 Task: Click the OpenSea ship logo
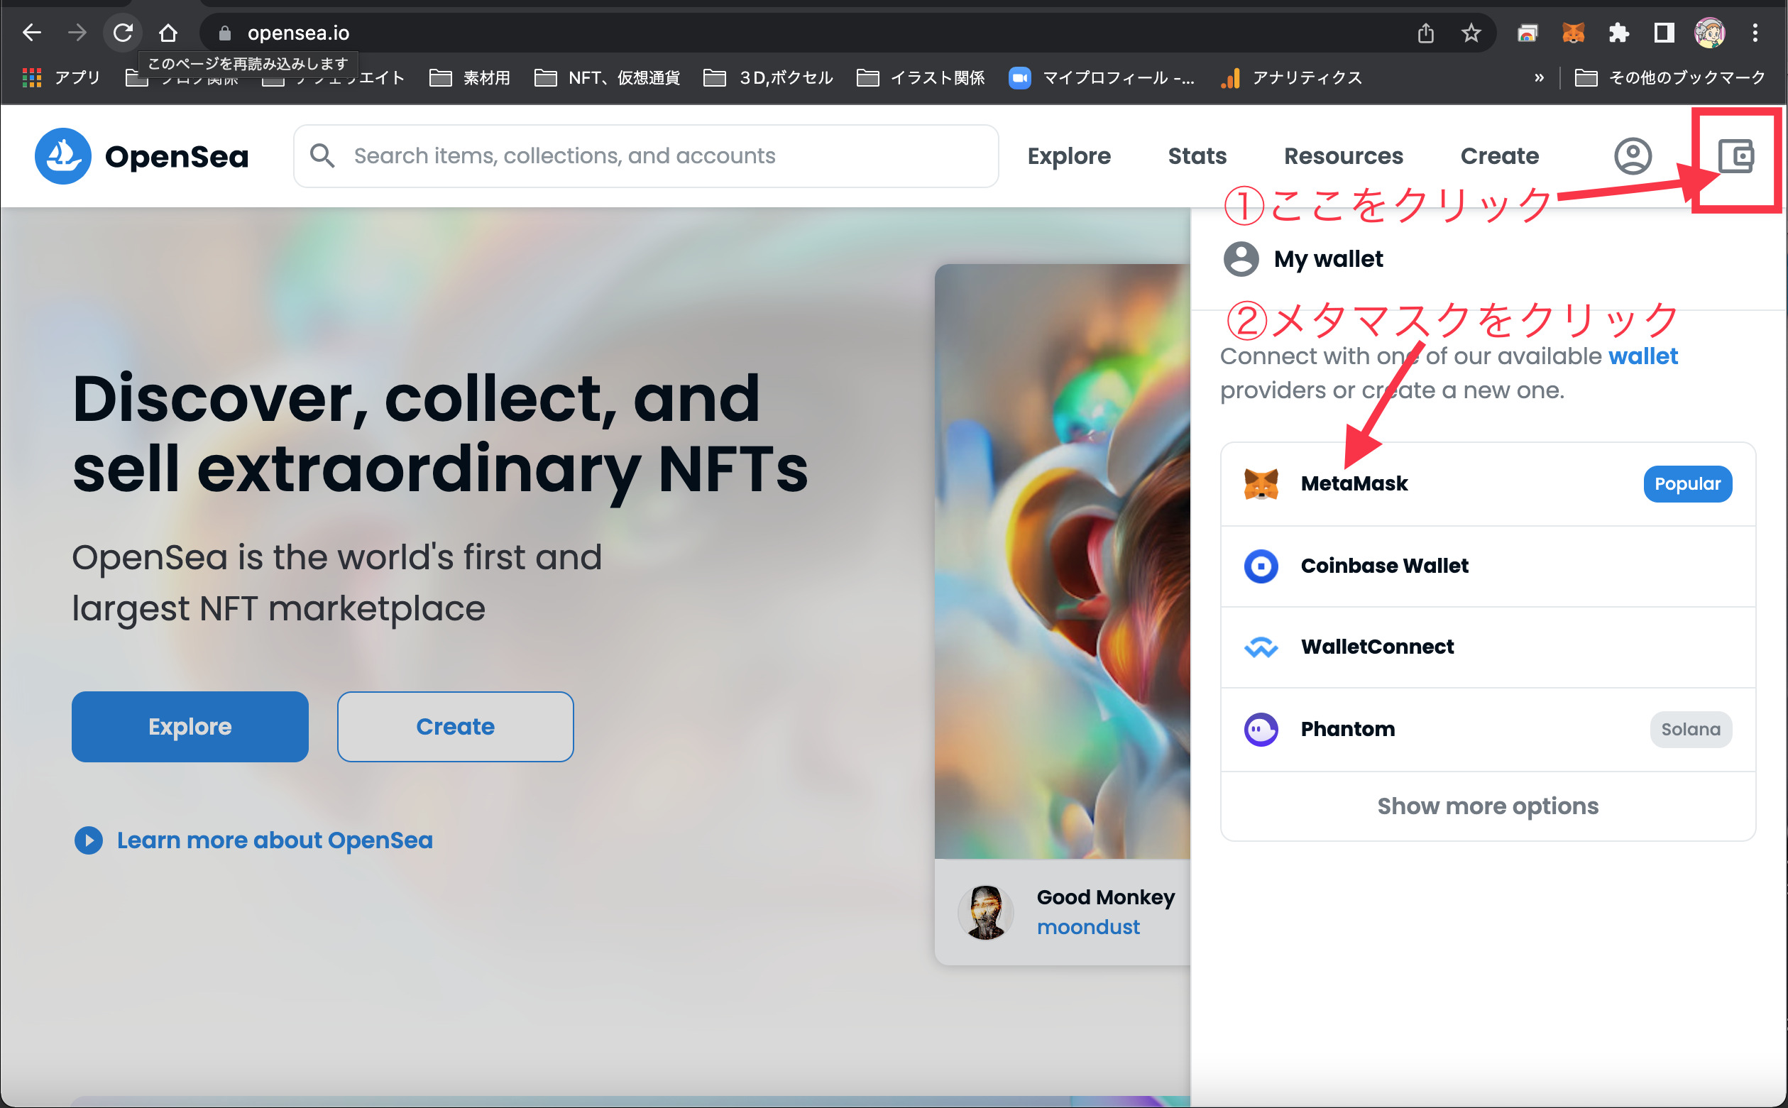[63, 155]
